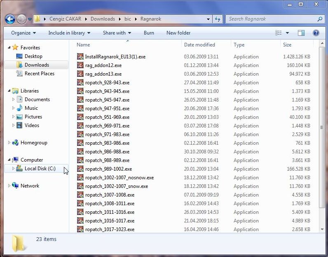Screen dimensions: 328x257
Task: Open Recent Places in Favorites
Action: coord(35,74)
